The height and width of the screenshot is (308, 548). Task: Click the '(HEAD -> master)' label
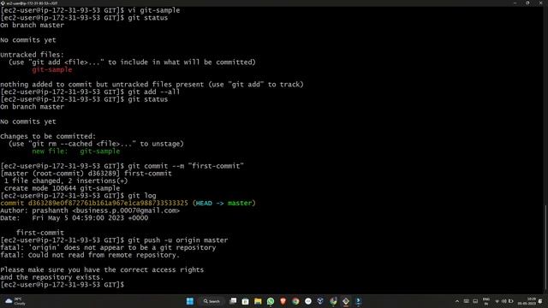(x=224, y=203)
